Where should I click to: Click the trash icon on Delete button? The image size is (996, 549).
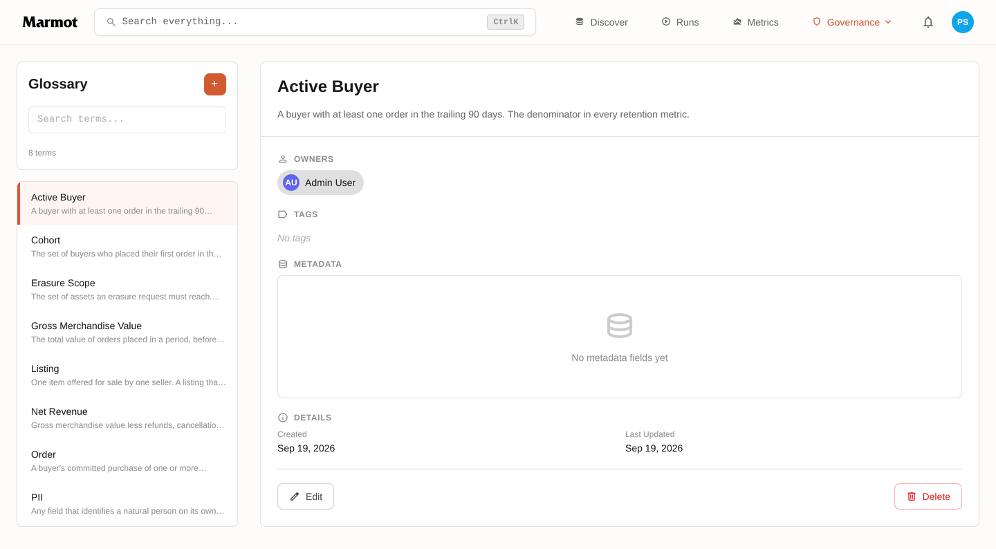pos(912,496)
